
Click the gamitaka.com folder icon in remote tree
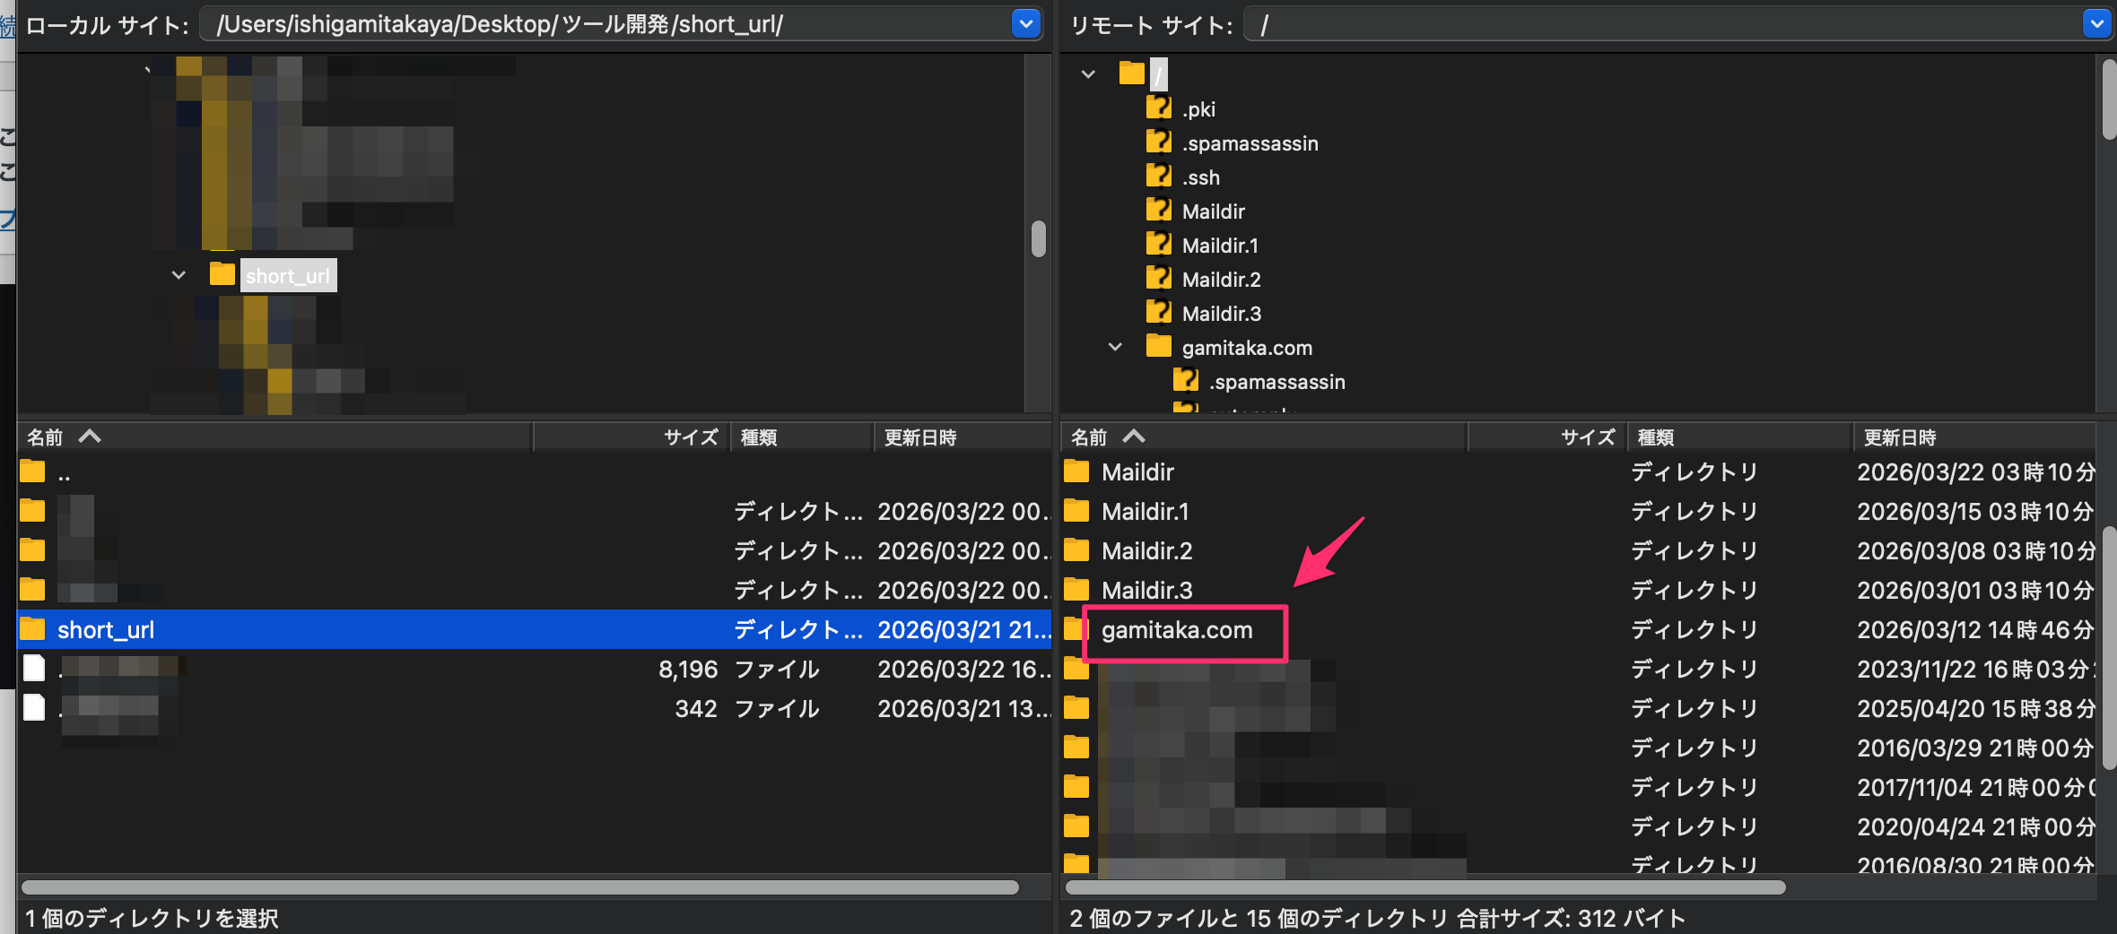[1158, 347]
